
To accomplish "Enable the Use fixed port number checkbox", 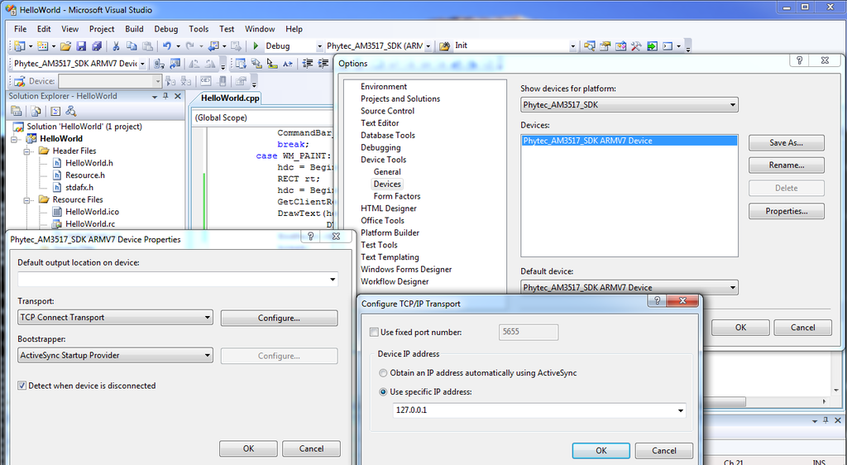I will [x=374, y=332].
